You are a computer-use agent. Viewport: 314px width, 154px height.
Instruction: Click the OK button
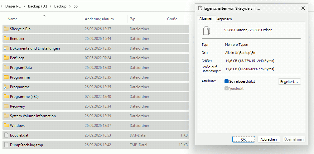(x=244, y=139)
